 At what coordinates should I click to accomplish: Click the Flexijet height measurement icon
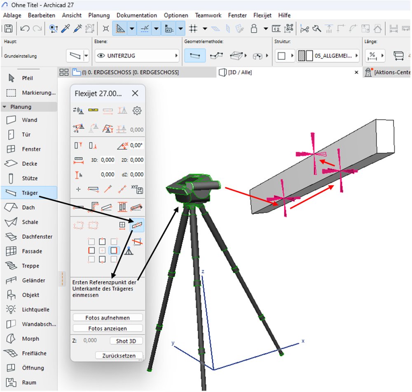[78, 175]
